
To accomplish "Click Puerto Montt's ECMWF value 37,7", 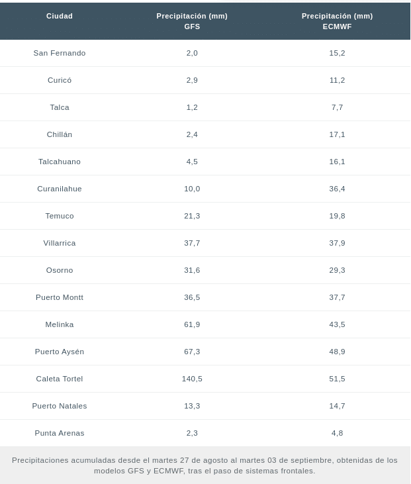I will [x=337, y=297].
